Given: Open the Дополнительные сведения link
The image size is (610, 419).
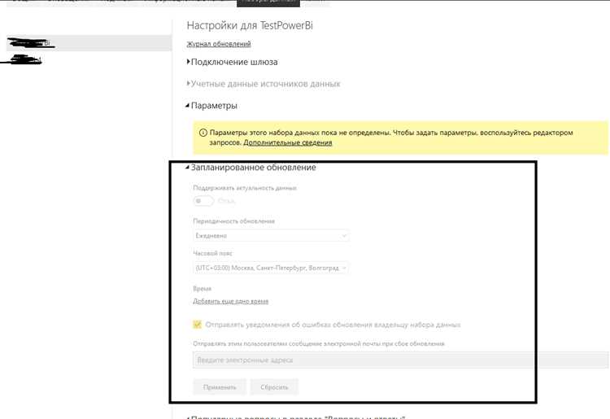Looking at the screenshot, I should click(287, 142).
